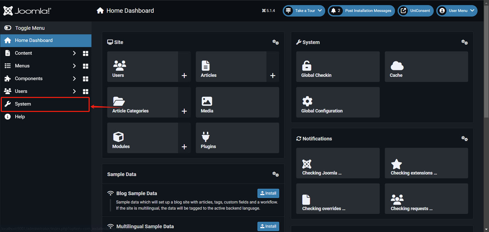489x232 pixels.
Task: Click scrollbar down arrow
Action: tap(486, 229)
